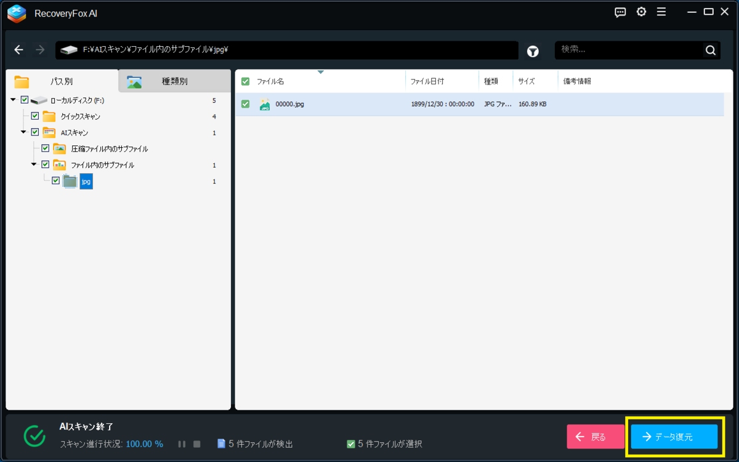Image resolution: width=739 pixels, height=462 pixels.
Task: Switch to the パス別 tab
Action: 62,81
